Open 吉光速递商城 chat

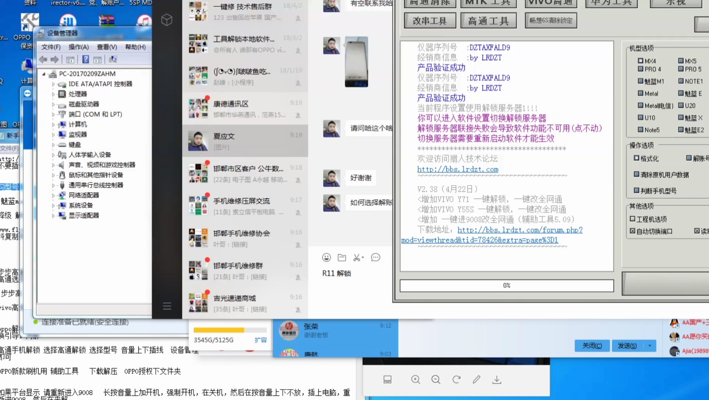click(x=245, y=303)
